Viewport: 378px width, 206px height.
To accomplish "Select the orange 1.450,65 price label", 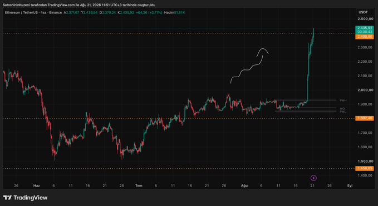I will pyautogui.click(x=365, y=168).
